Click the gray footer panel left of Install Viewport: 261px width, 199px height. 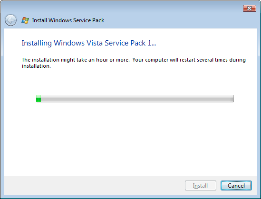pos(93,186)
